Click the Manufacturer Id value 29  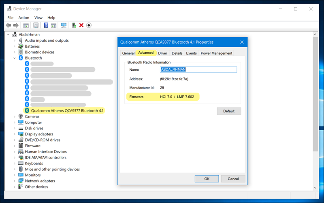162,88
